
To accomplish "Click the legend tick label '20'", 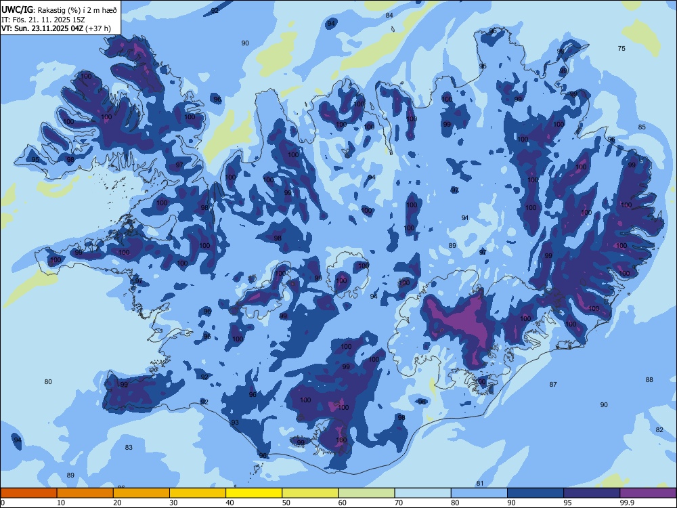I will point(117,503).
